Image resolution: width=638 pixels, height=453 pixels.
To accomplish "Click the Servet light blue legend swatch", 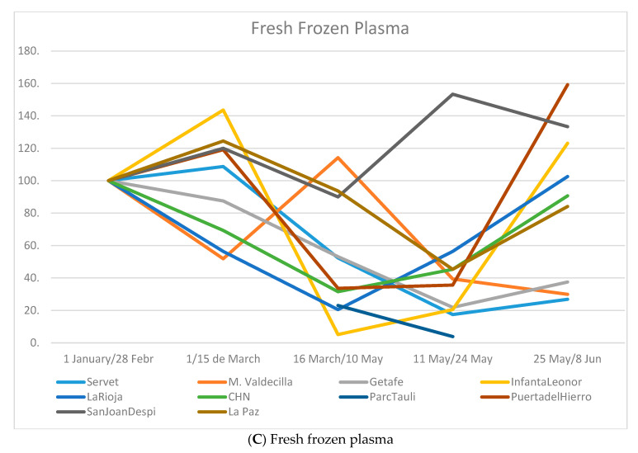I will coord(71,382).
